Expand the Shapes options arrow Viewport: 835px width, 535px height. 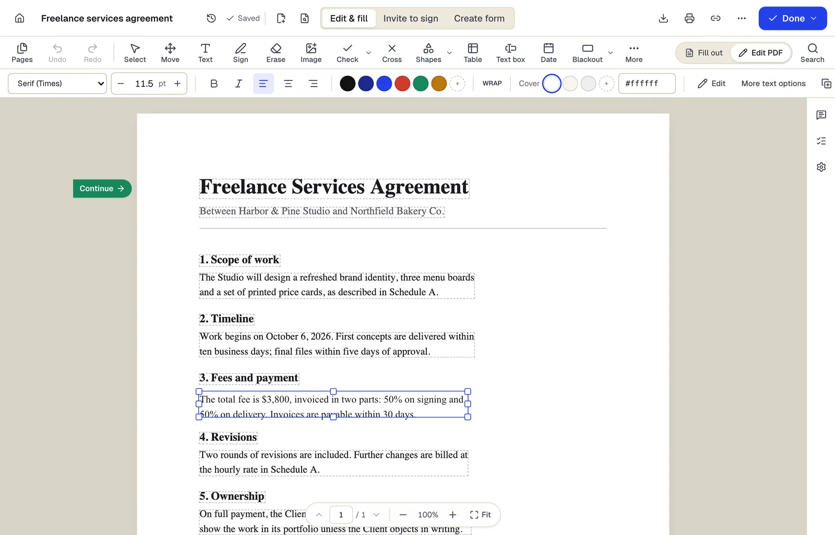click(x=449, y=53)
